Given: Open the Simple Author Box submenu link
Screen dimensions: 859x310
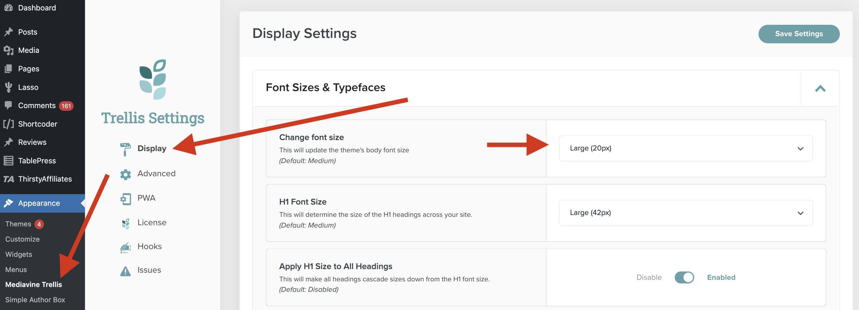Looking at the screenshot, I should [35, 300].
